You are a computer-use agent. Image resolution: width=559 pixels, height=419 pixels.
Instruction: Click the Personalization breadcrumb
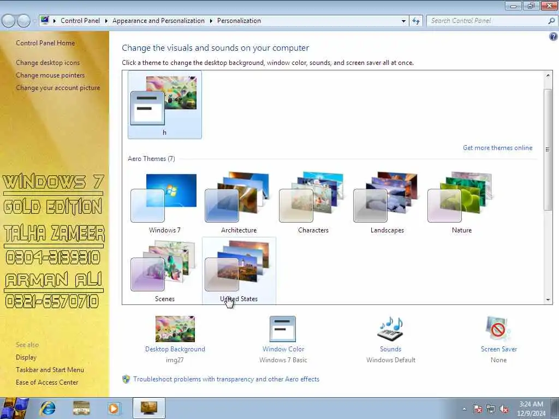(239, 21)
